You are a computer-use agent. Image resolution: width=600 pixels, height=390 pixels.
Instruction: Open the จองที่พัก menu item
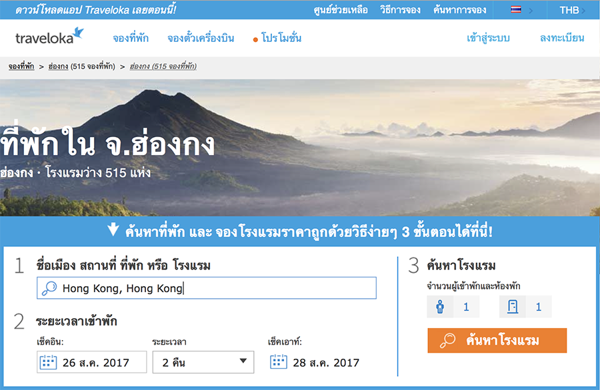pyautogui.click(x=131, y=38)
